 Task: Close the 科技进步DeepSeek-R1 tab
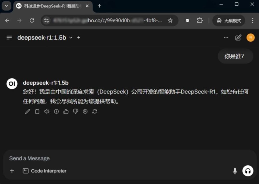87,6
